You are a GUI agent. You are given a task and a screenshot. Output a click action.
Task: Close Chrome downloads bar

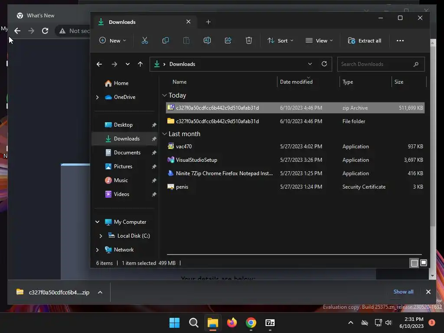428,292
